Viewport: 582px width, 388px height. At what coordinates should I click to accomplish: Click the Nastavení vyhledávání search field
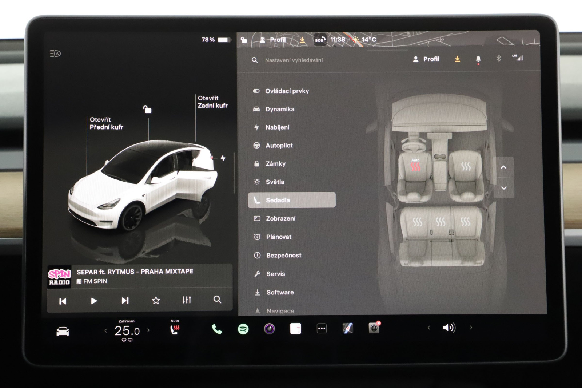[x=294, y=60]
